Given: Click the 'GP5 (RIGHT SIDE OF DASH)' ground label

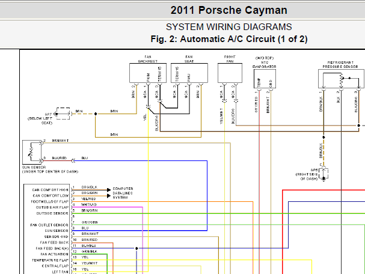Looking at the screenshot, I should click(x=307, y=174).
